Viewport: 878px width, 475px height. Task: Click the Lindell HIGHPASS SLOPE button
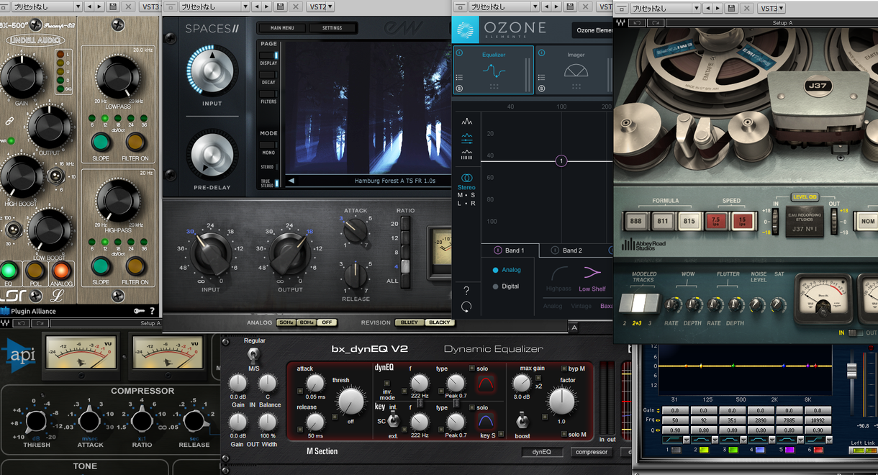[101, 265]
